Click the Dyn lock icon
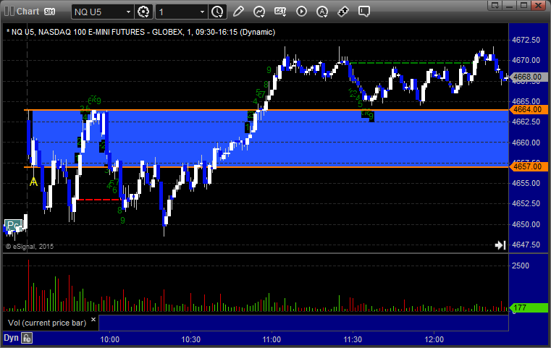The height and width of the screenshot is (348, 551). 27,338
